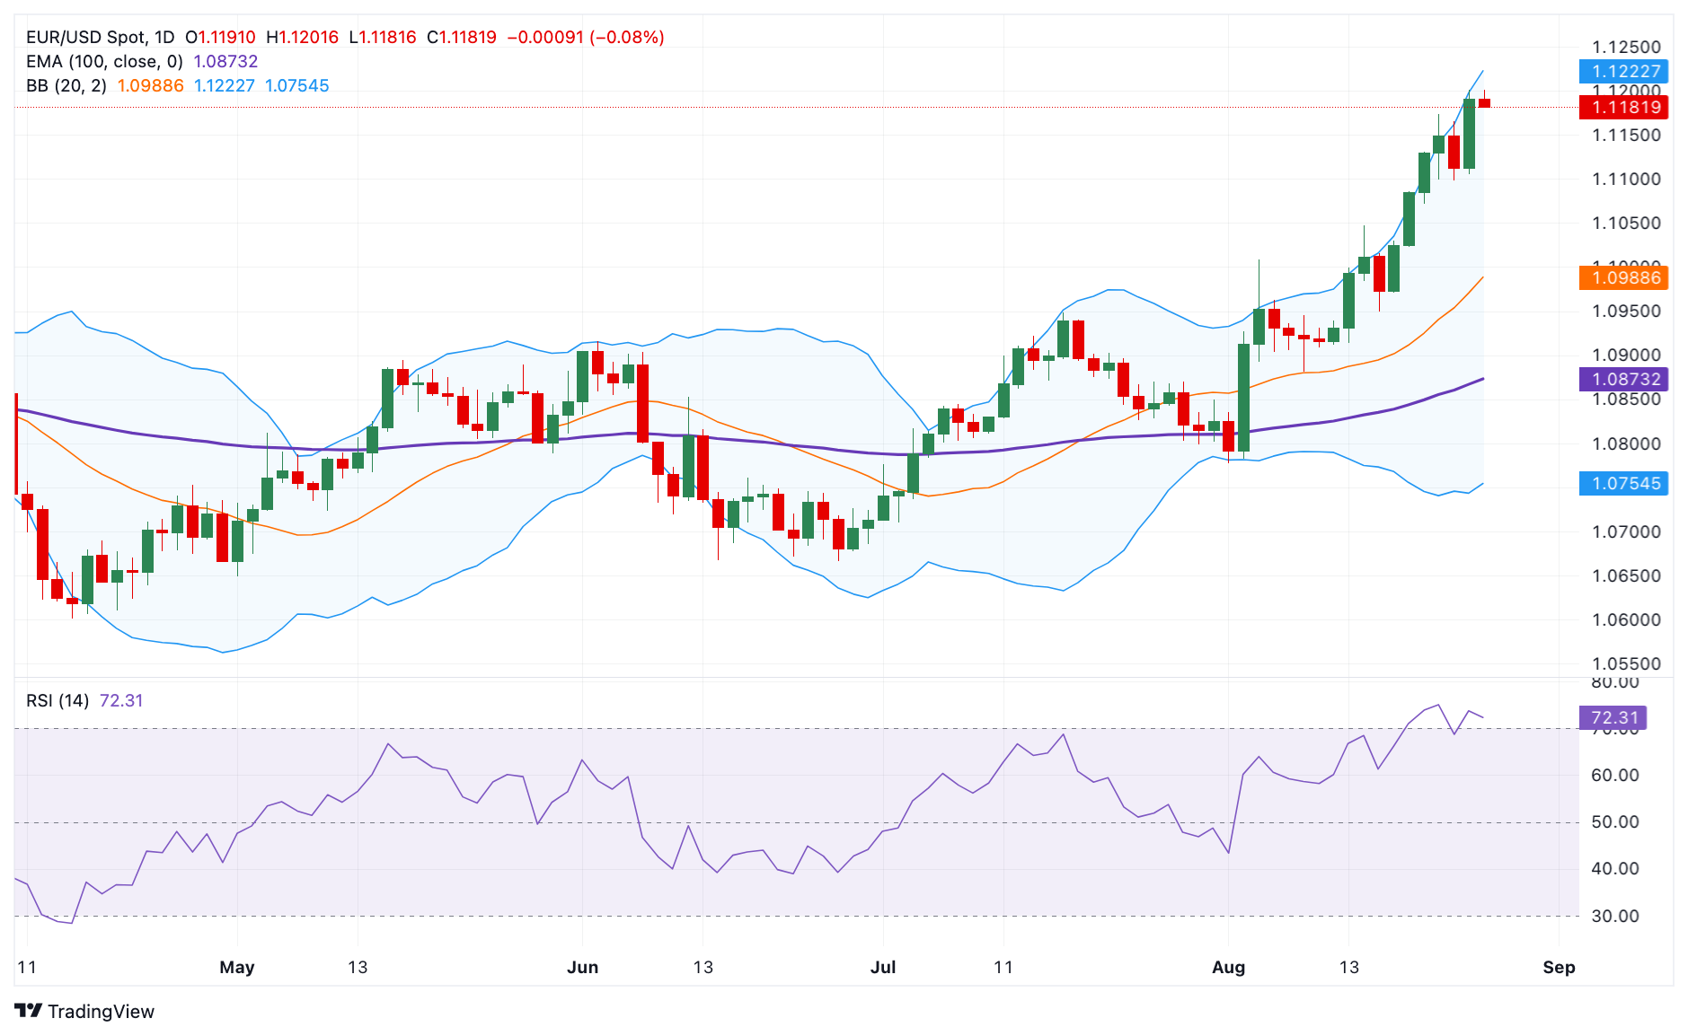The image size is (1688, 1036).
Task: Select the Aug label on time axis
Action: coord(1228,967)
